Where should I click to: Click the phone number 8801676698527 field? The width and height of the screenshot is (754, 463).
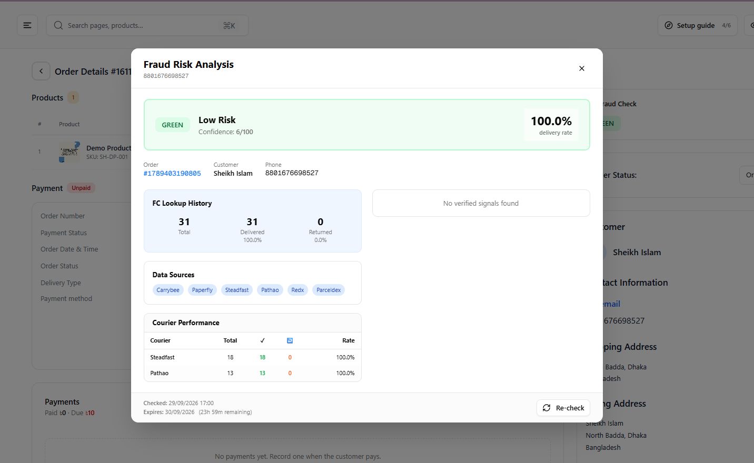[292, 173]
